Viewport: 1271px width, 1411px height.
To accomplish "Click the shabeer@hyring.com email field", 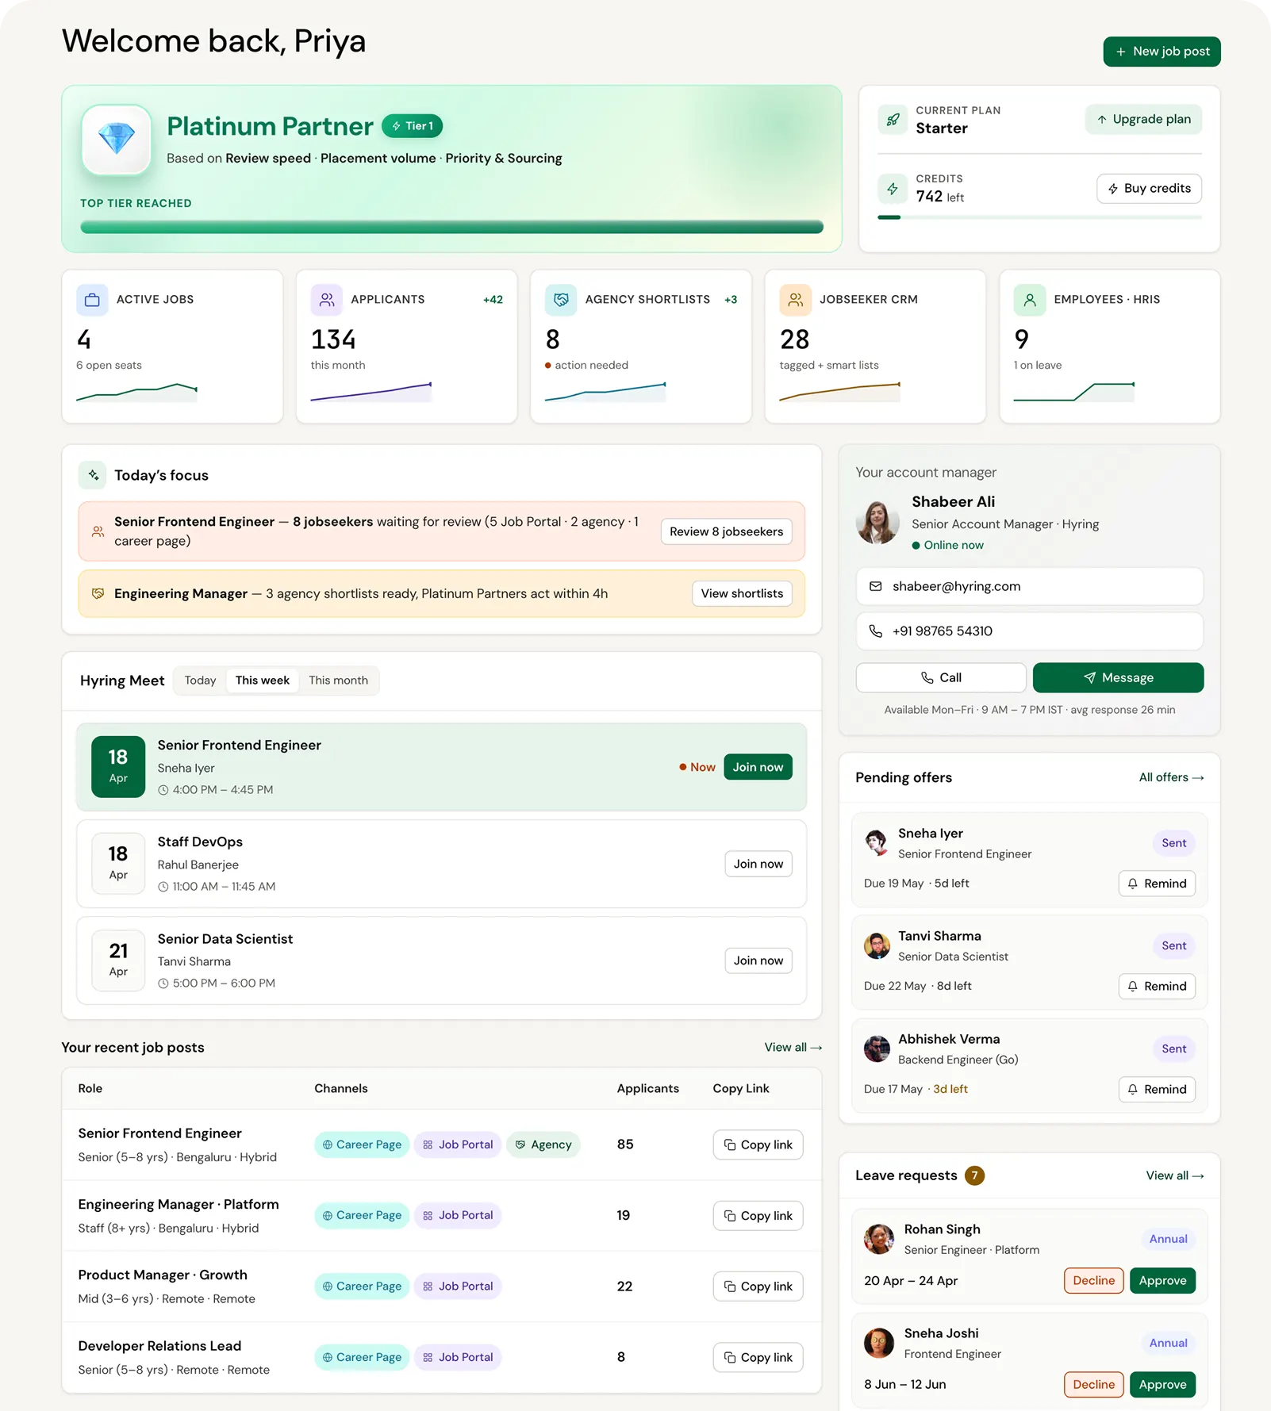I will point(1029,586).
